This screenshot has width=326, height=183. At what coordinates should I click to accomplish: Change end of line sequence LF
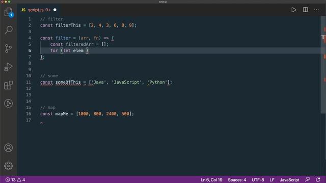pos(271,179)
